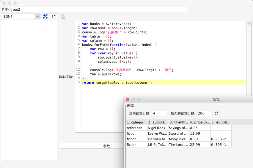This screenshot has height=168, width=253.
Task: Click the 当前预览行数 field showing 4
Action: click(159, 113)
